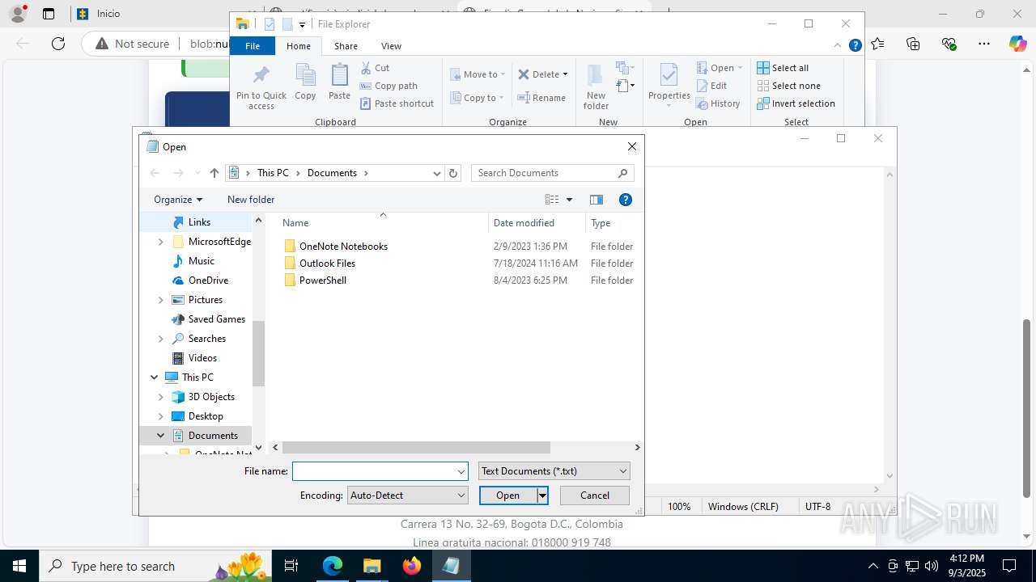Viewport: 1036px width, 582px height.
Task: Click Edge profile avatar icon
Action: point(17,14)
